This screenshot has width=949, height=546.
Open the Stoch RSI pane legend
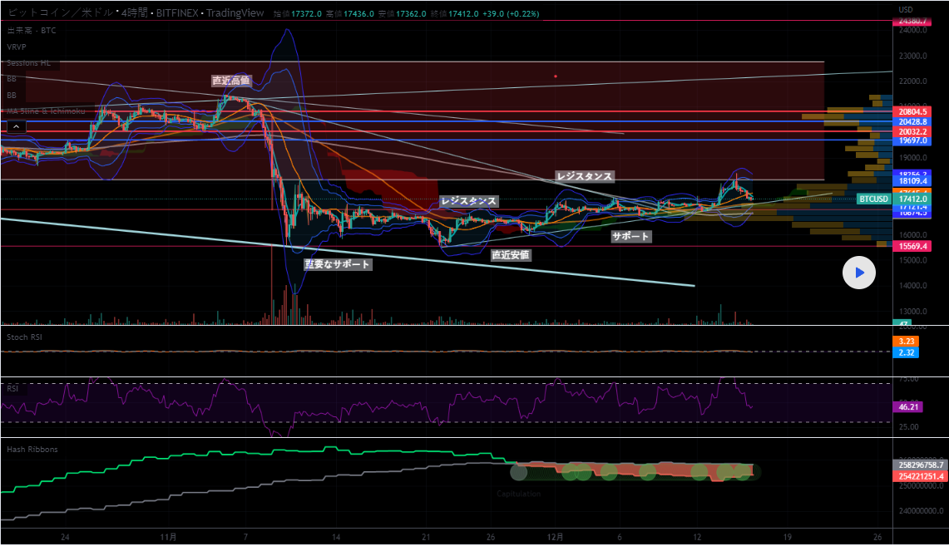tap(24, 337)
